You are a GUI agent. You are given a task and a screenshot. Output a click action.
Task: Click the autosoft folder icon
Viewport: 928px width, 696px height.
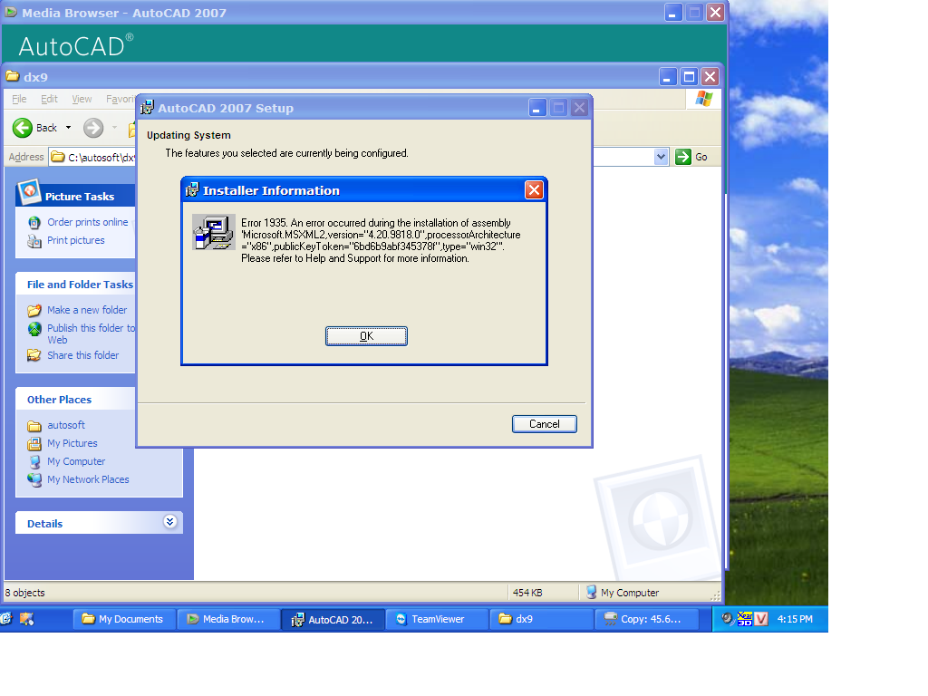coord(34,426)
